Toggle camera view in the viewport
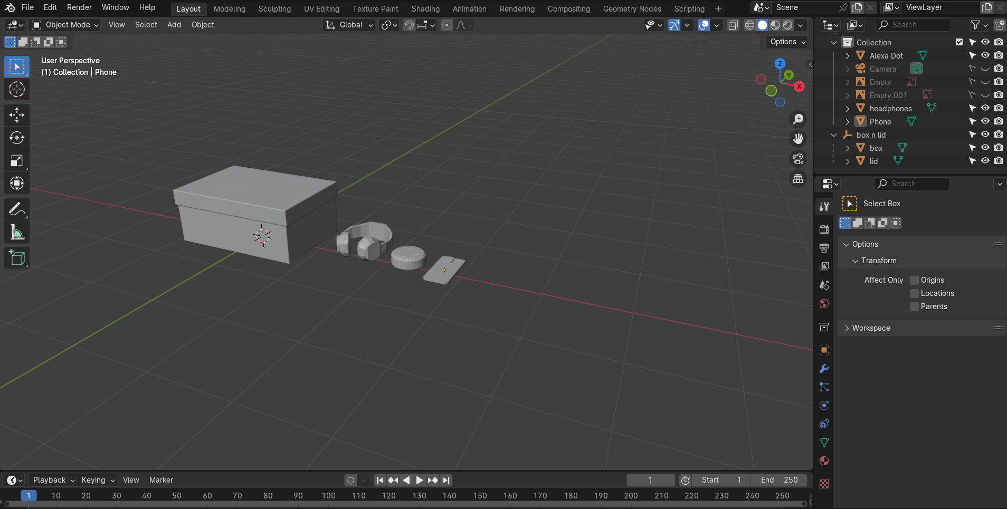1007x509 pixels. click(798, 159)
